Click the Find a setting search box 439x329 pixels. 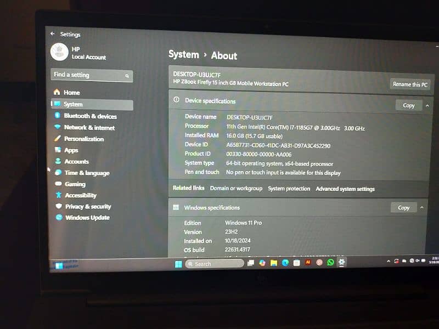(92, 75)
